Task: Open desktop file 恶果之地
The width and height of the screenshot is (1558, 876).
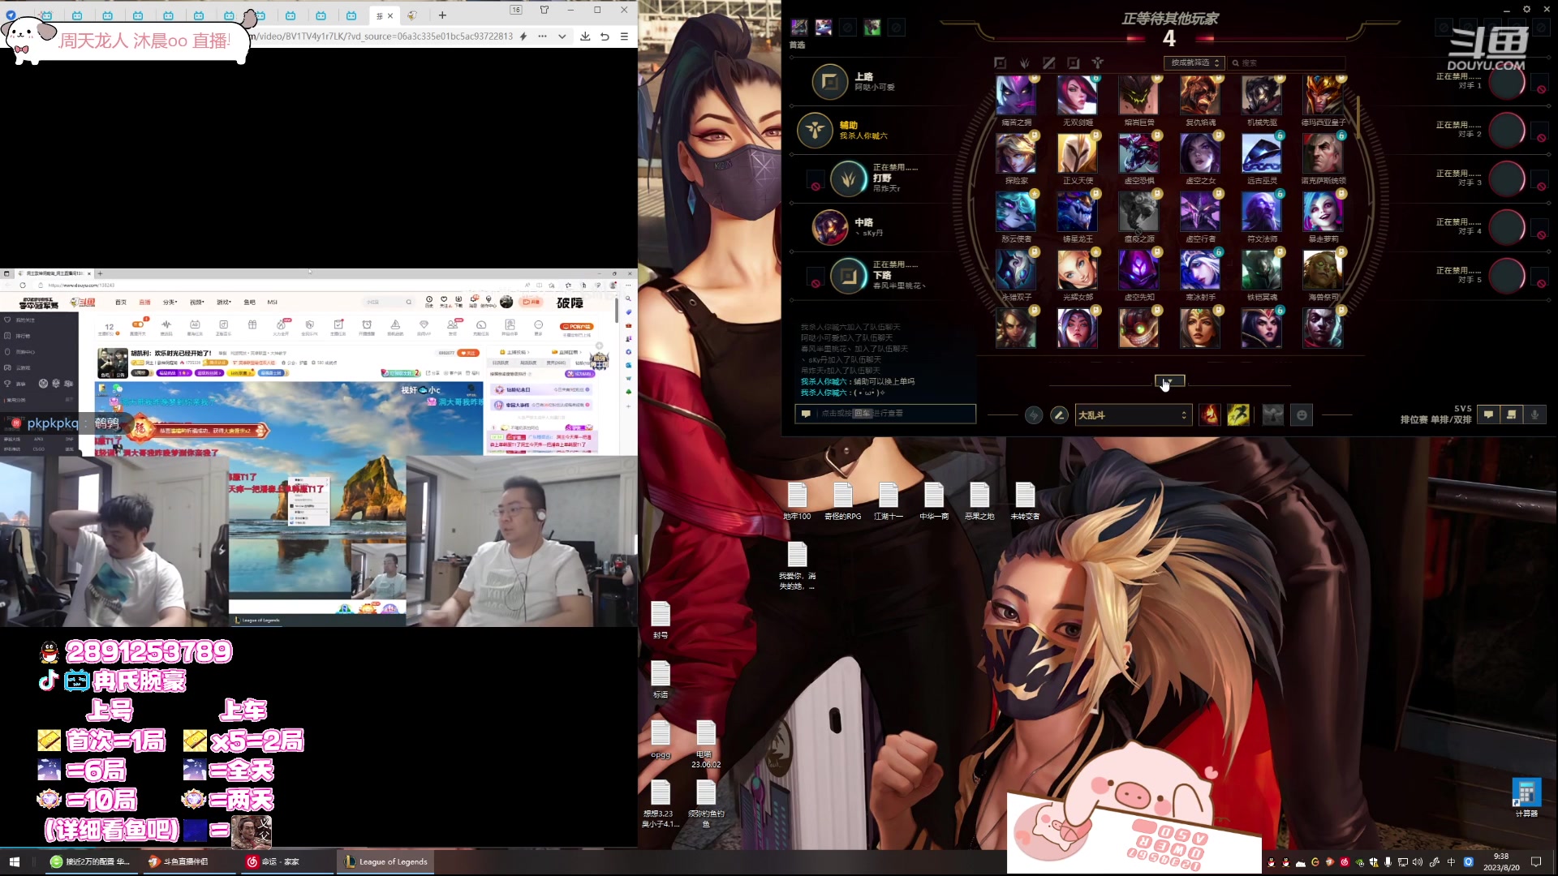Action: [x=979, y=501]
